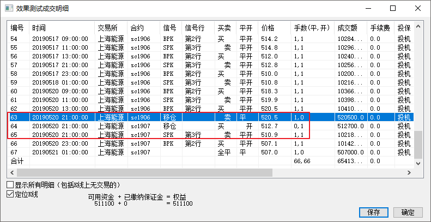Maximize the trade details window
The height and width of the screenshot is (222, 431).
392,9
